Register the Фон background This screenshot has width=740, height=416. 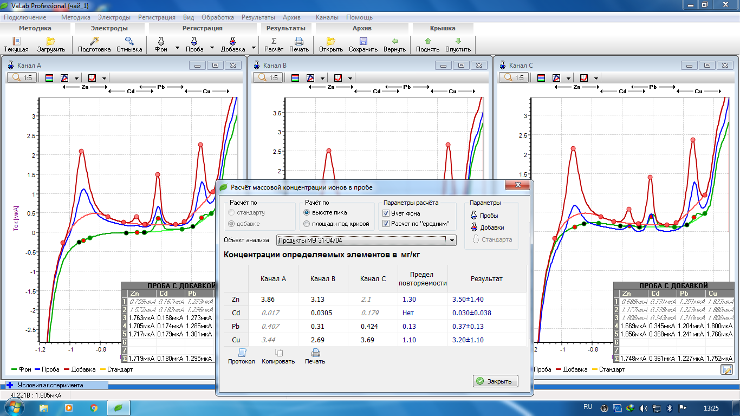(x=161, y=44)
